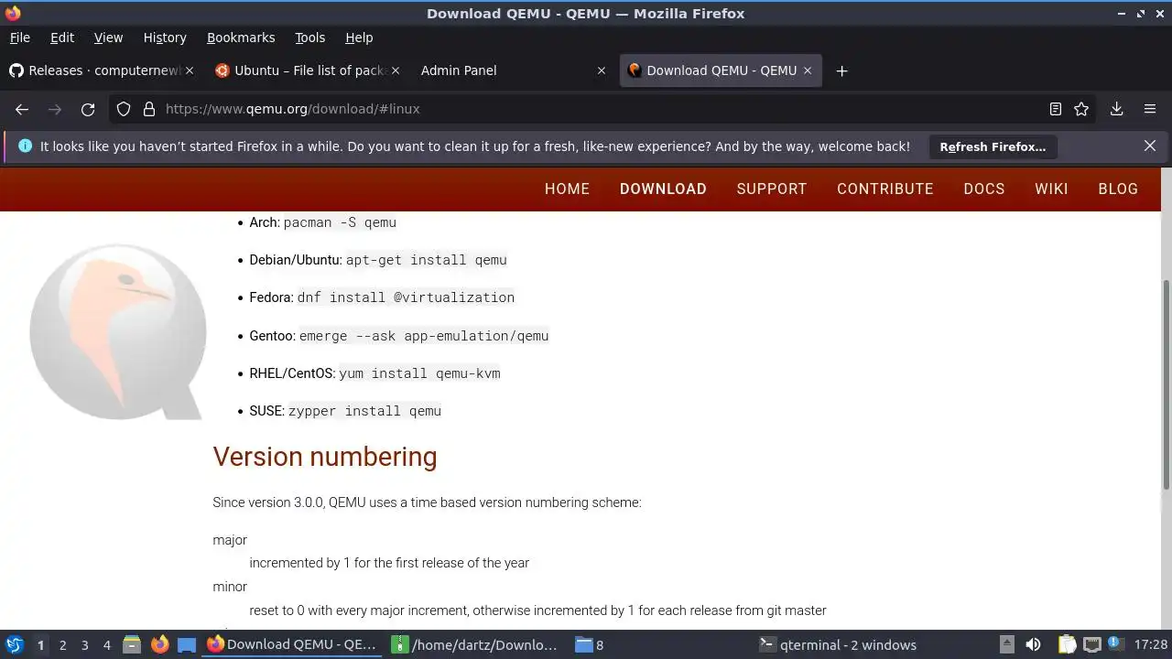Click the Refresh Firefox… button
This screenshot has height=659, width=1172.
pos(993,146)
